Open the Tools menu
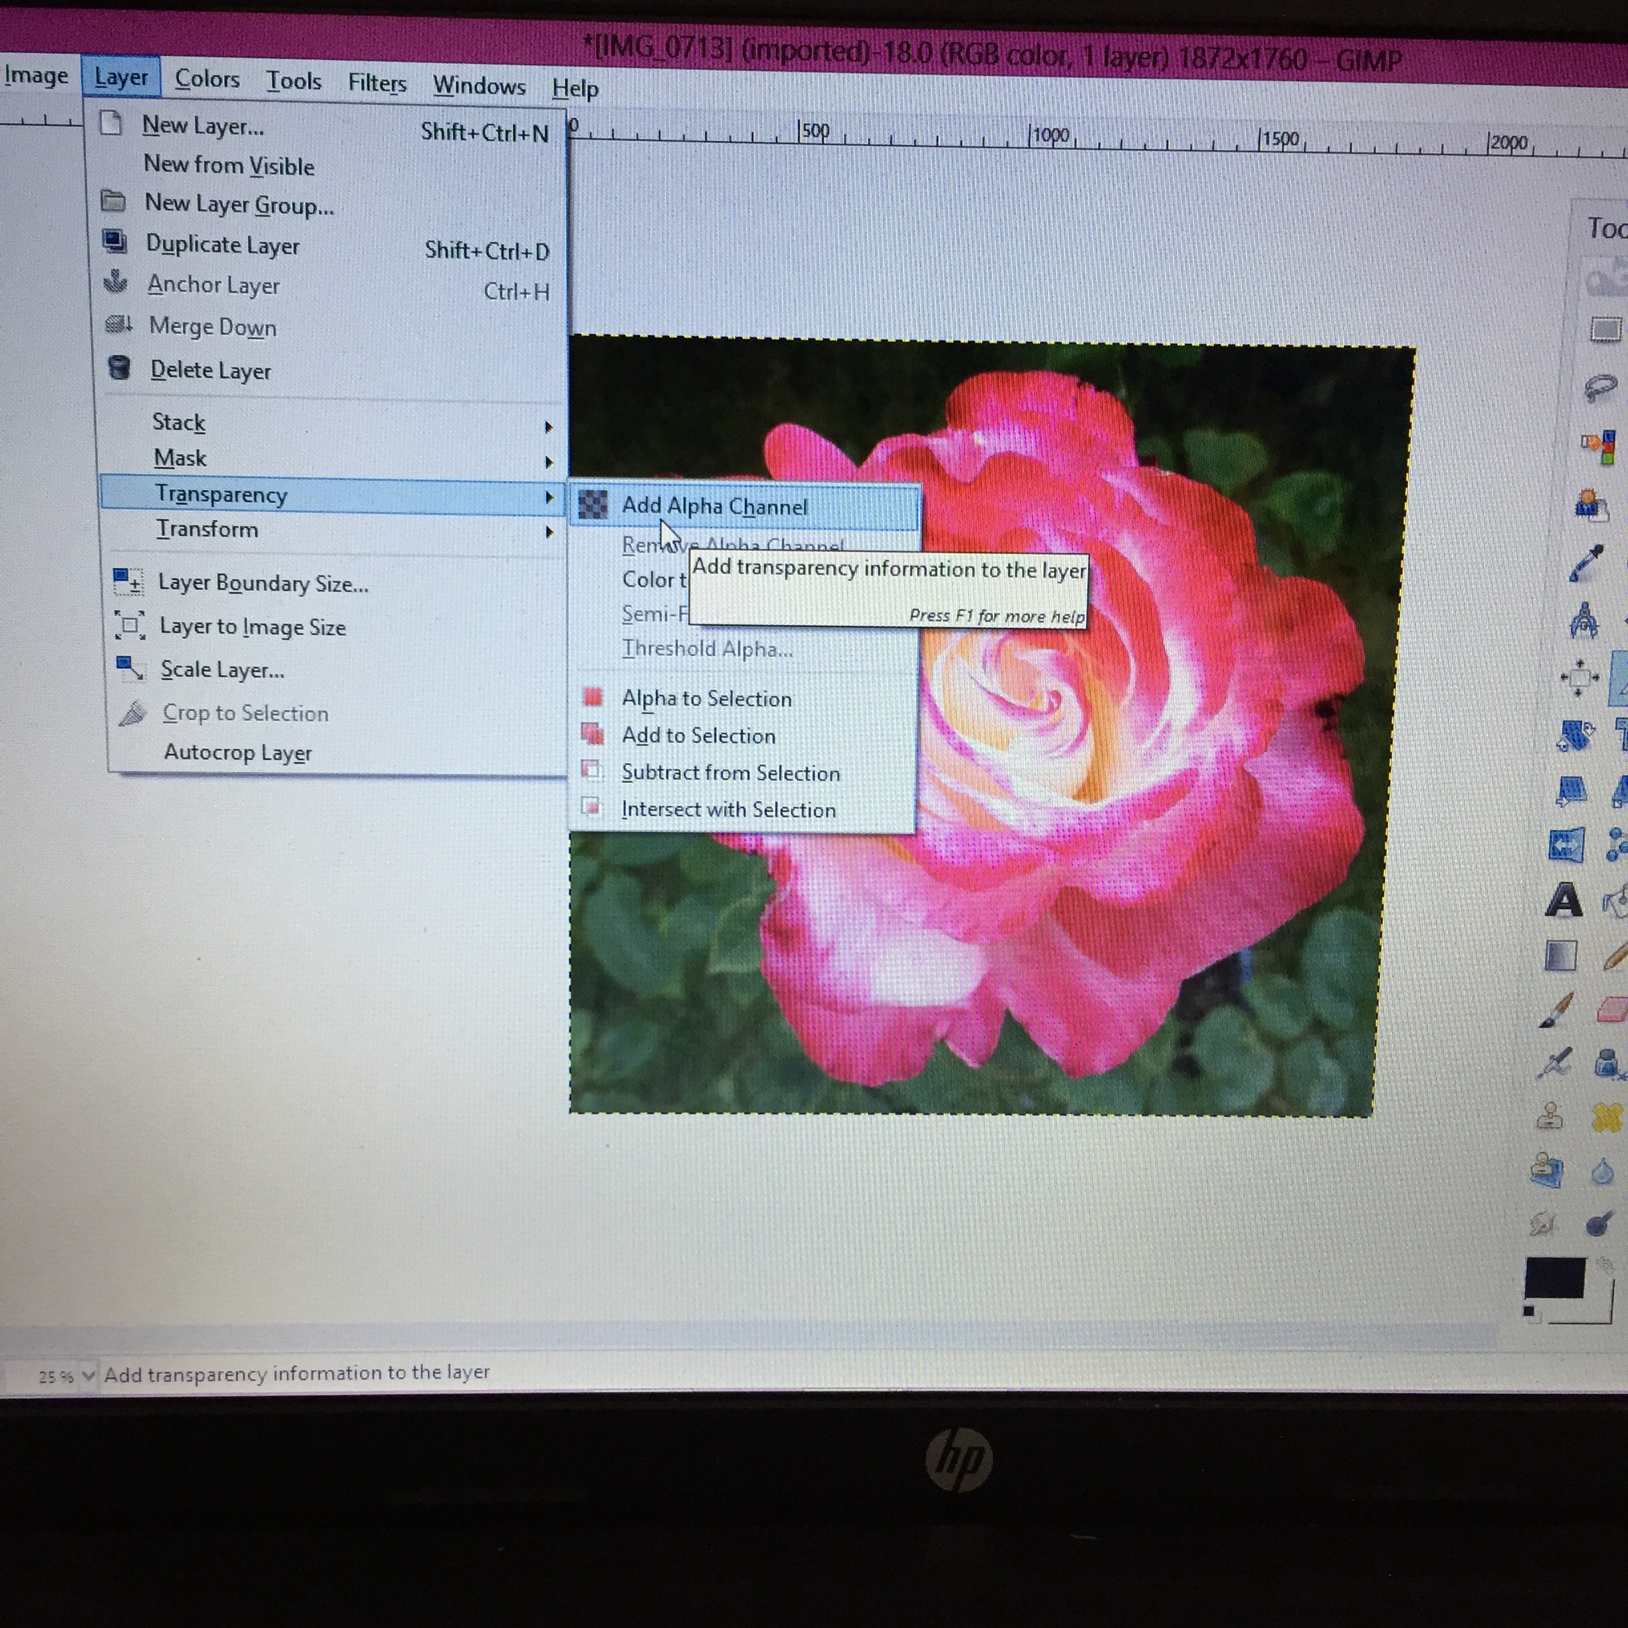The height and width of the screenshot is (1628, 1628). (293, 81)
